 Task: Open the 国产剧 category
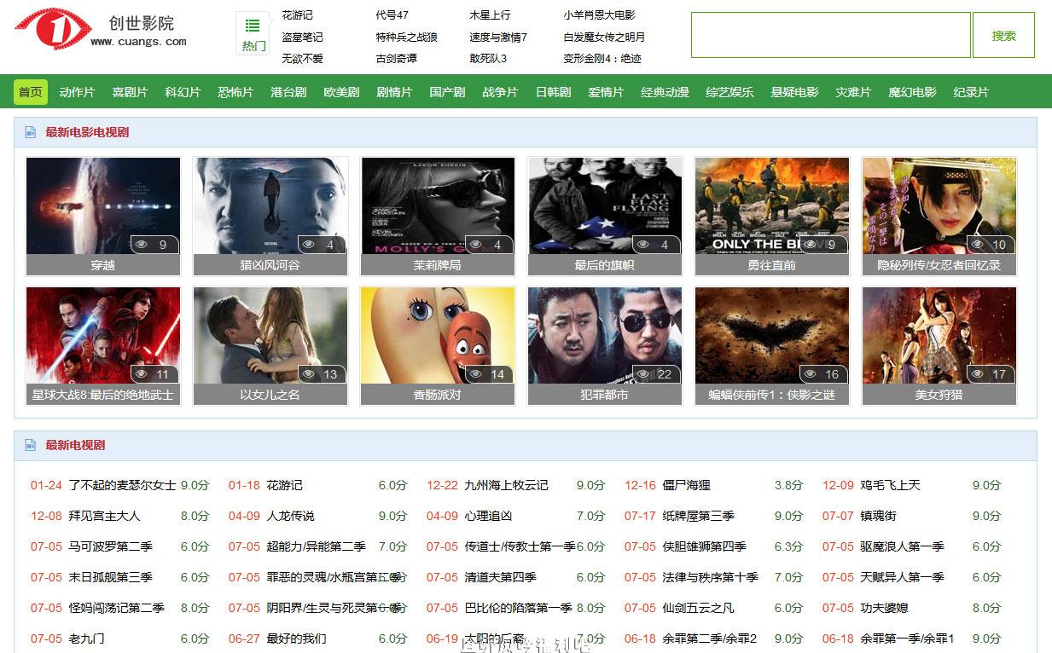[x=447, y=92]
